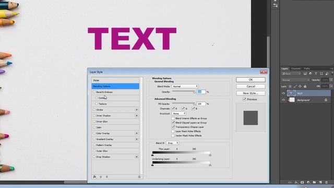Click the shape layer filter icon
Image resolution: width=334 pixels, height=188 pixels.
pyautogui.click(x=321, y=74)
